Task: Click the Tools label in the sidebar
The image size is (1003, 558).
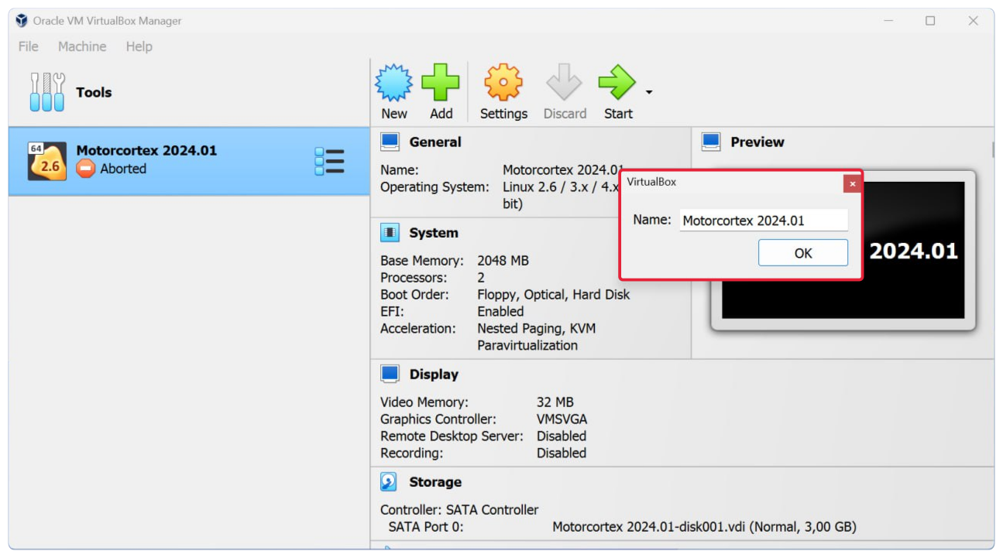Action: pyautogui.click(x=94, y=92)
